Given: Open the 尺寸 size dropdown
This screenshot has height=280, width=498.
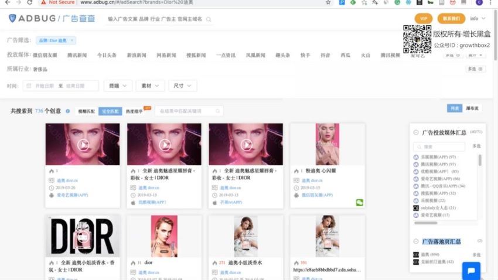Looking at the screenshot, I should [x=182, y=86].
